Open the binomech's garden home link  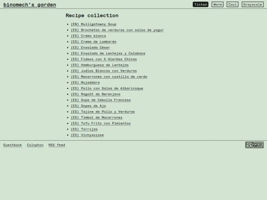[30, 4]
